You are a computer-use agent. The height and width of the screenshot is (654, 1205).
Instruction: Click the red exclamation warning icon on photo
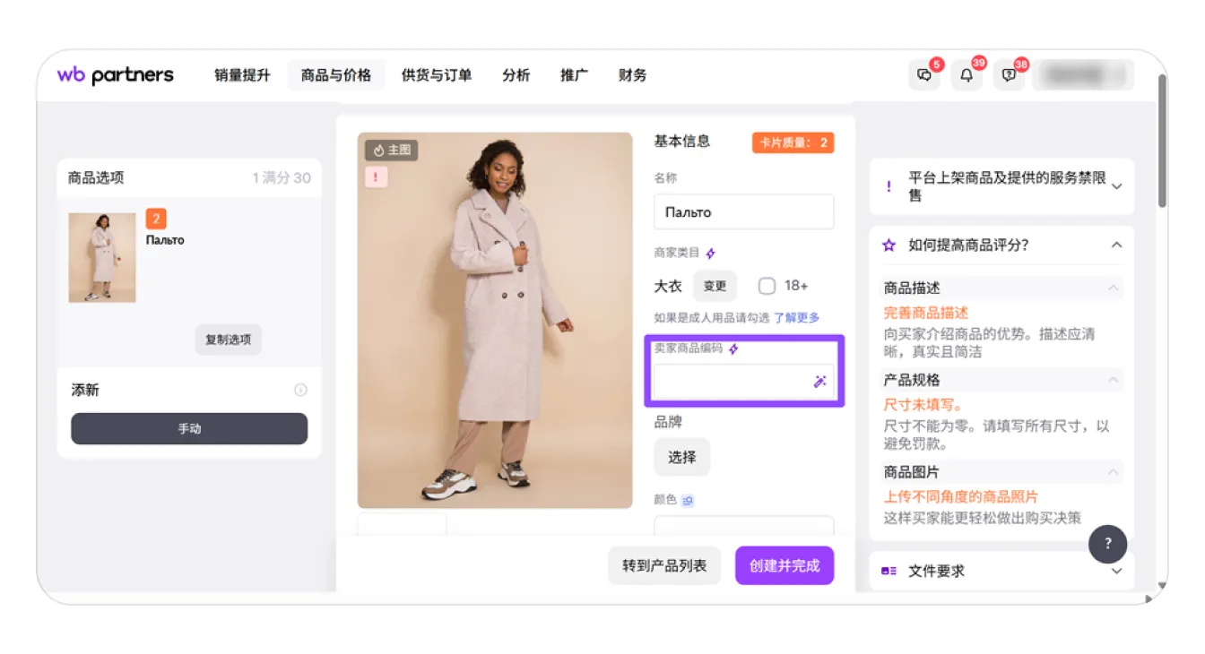376,177
